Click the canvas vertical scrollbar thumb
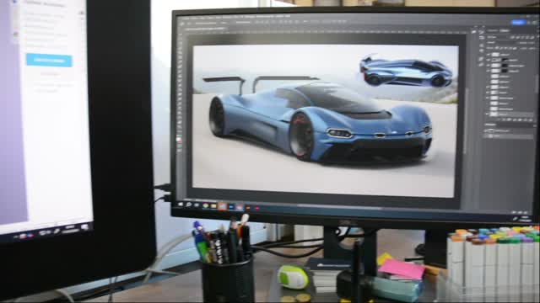The image size is (540, 303). pyautogui.click(x=467, y=120)
